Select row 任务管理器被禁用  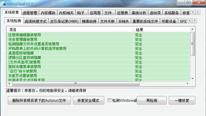click(x=98, y=40)
